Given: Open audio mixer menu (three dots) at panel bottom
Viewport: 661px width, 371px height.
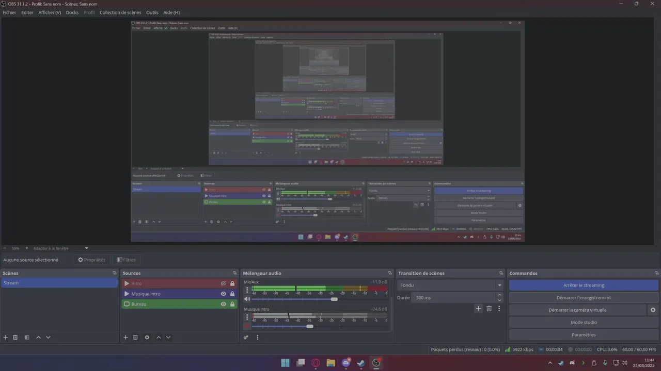Looking at the screenshot, I should pos(257,338).
